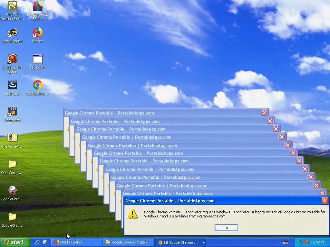330x247 pixels.
Task: Select the animal abuse desktop shortcut
Action: coord(12,35)
